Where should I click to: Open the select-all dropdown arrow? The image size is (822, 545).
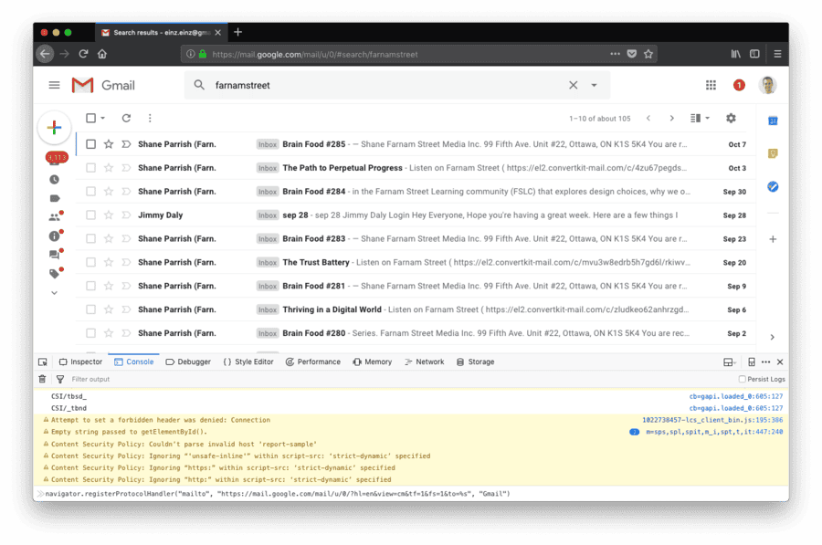tap(102, 118)
